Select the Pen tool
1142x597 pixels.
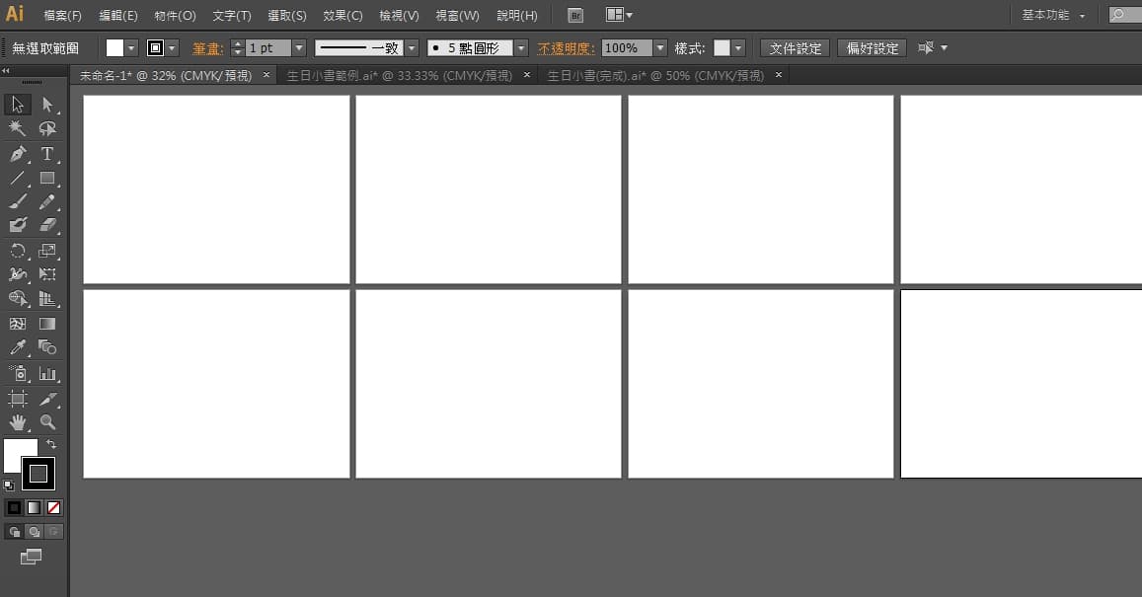coord(18,154)
